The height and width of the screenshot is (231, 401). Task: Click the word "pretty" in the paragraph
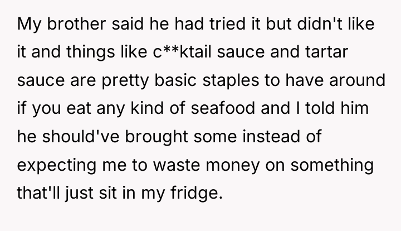125,81
